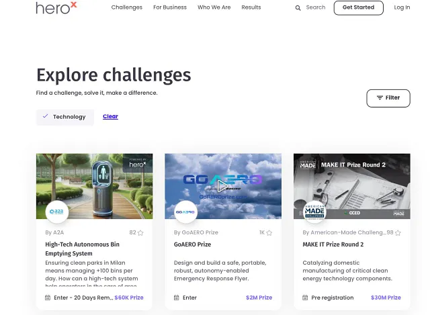Open the bin emptying park image thumbnail
The image size is (430, 315).
point(94,186)
